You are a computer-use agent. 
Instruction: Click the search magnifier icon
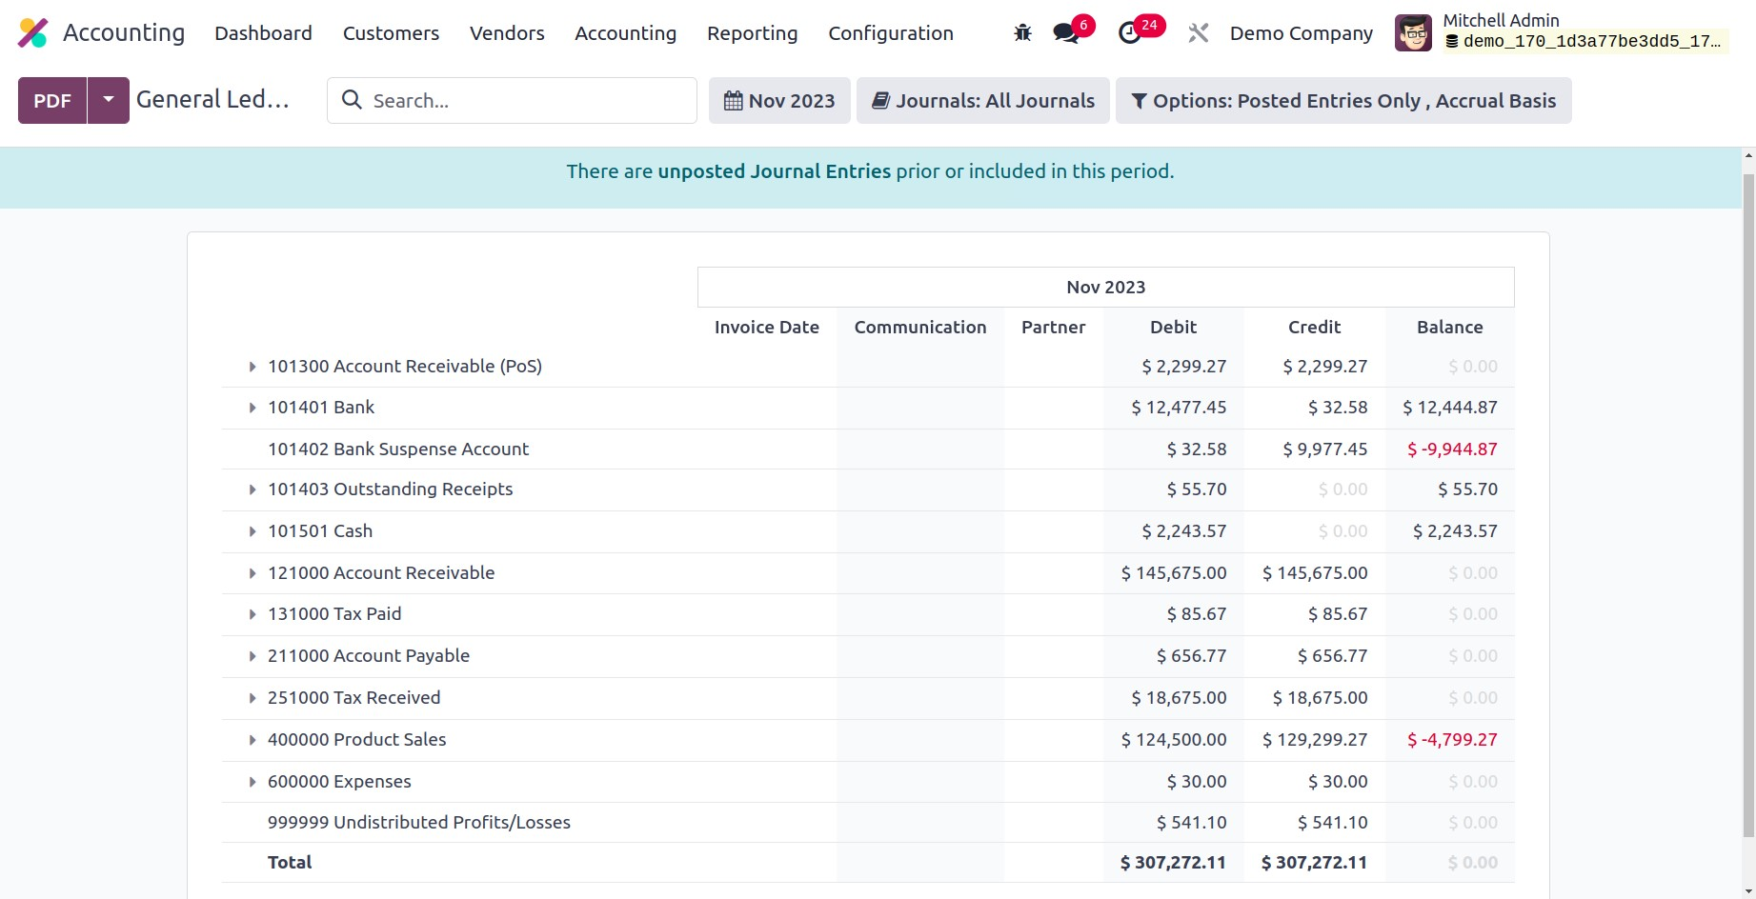pyautogui.click(x=352, y=100)
